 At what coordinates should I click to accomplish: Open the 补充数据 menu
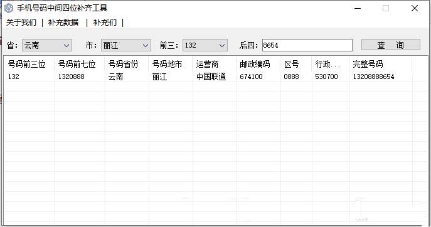pyautogui.click(x=63, y=23)
